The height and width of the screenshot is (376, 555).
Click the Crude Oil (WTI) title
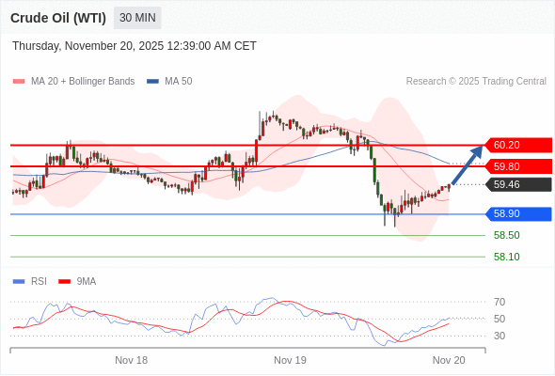tap(58, 18)
